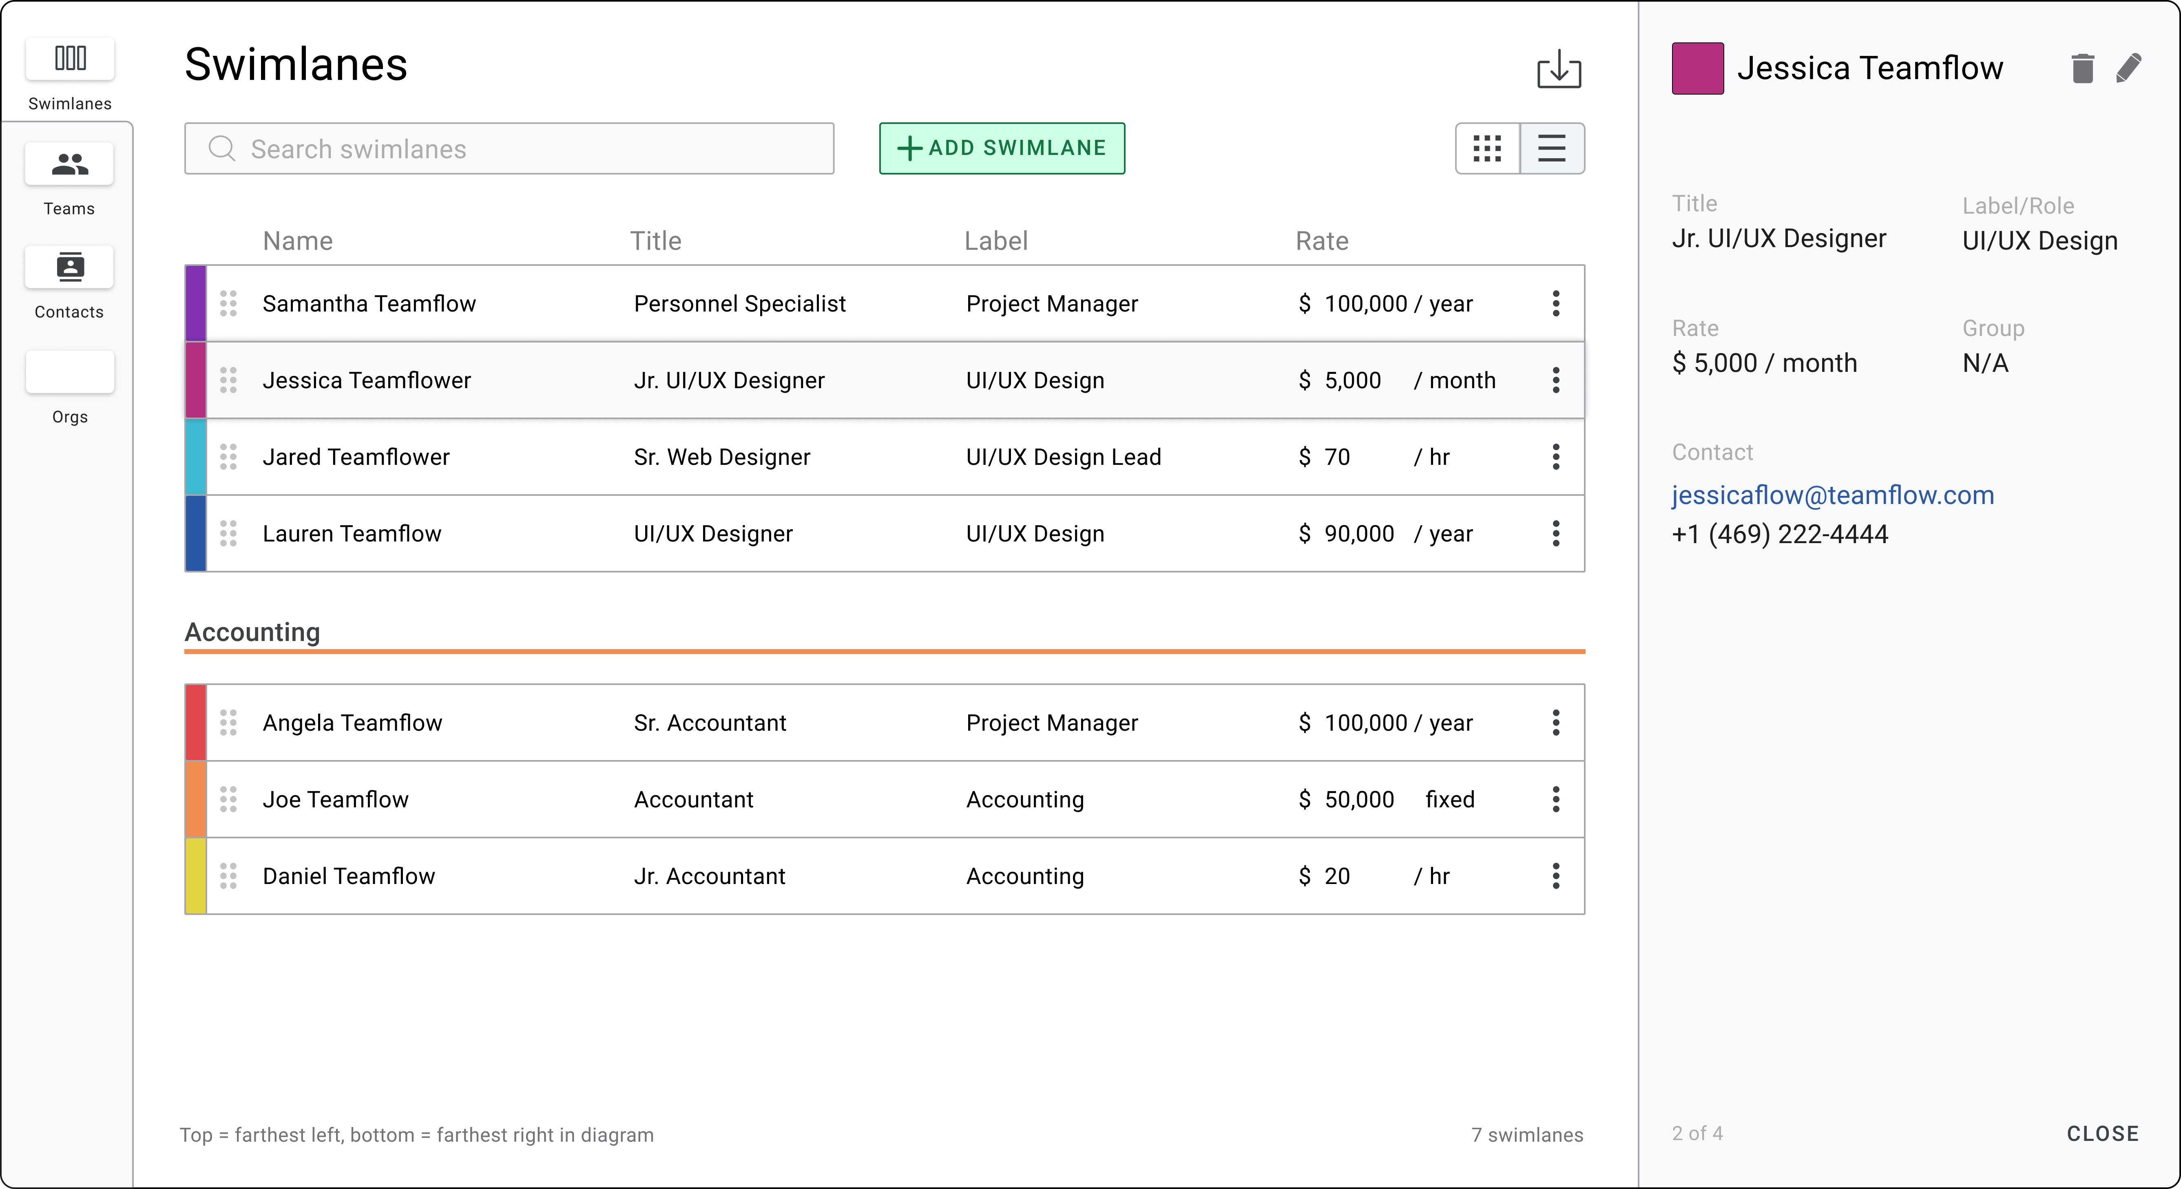The image size is (2181, 1189).
Task: Click the $ 50,000 fixed rate cell
Action: click(1387, 800)
